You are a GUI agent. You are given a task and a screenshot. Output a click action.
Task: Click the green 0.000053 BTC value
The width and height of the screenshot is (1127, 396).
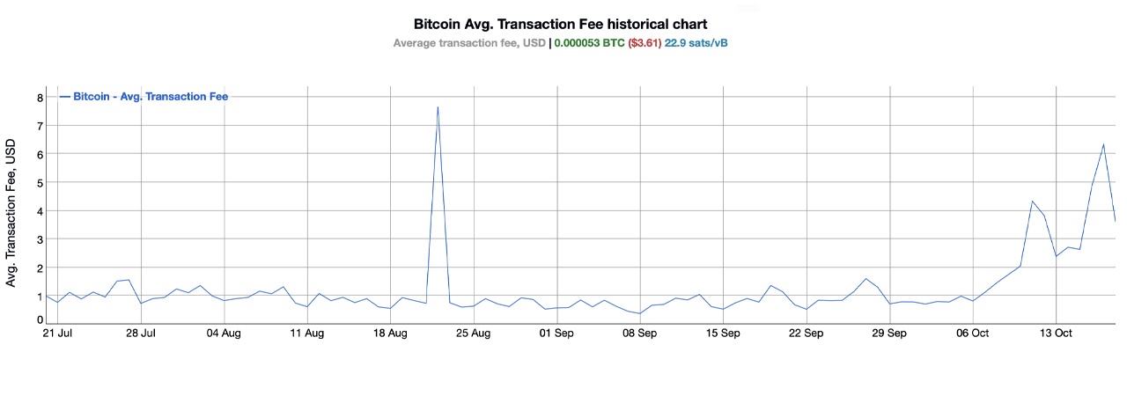pyautogui.click(x=587, y=42)
